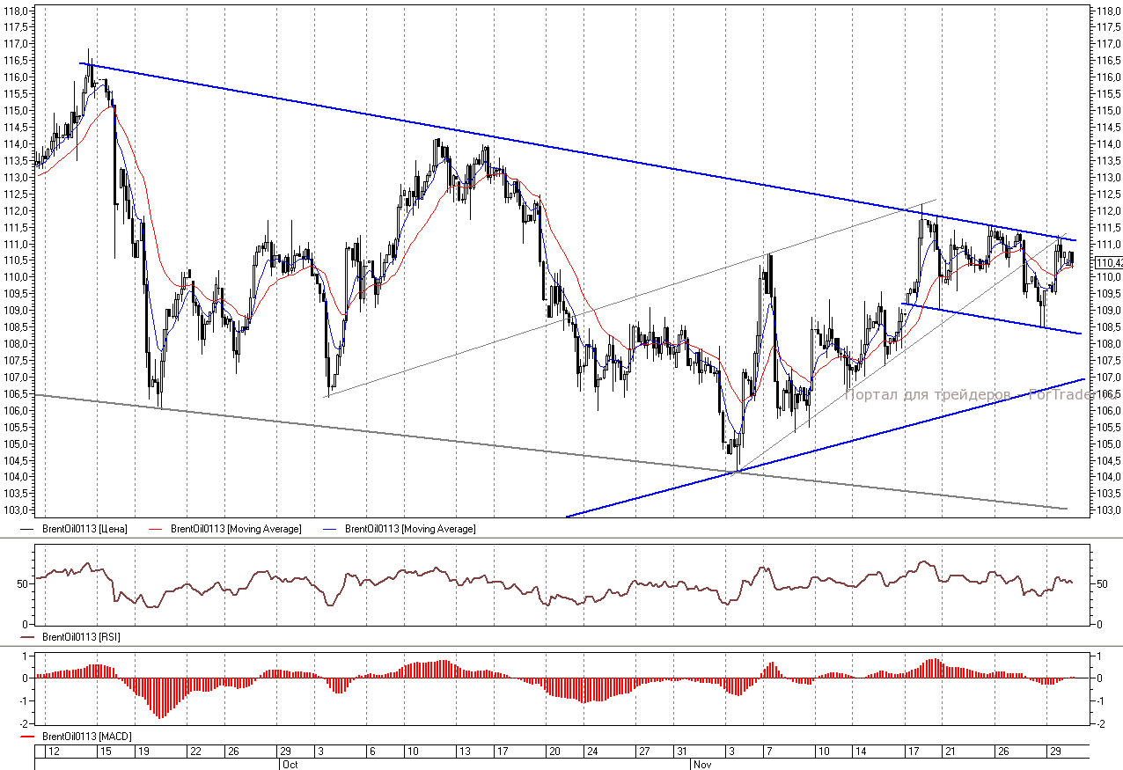
Task: Select date 31 on the time axis
Action: (682, 752)
